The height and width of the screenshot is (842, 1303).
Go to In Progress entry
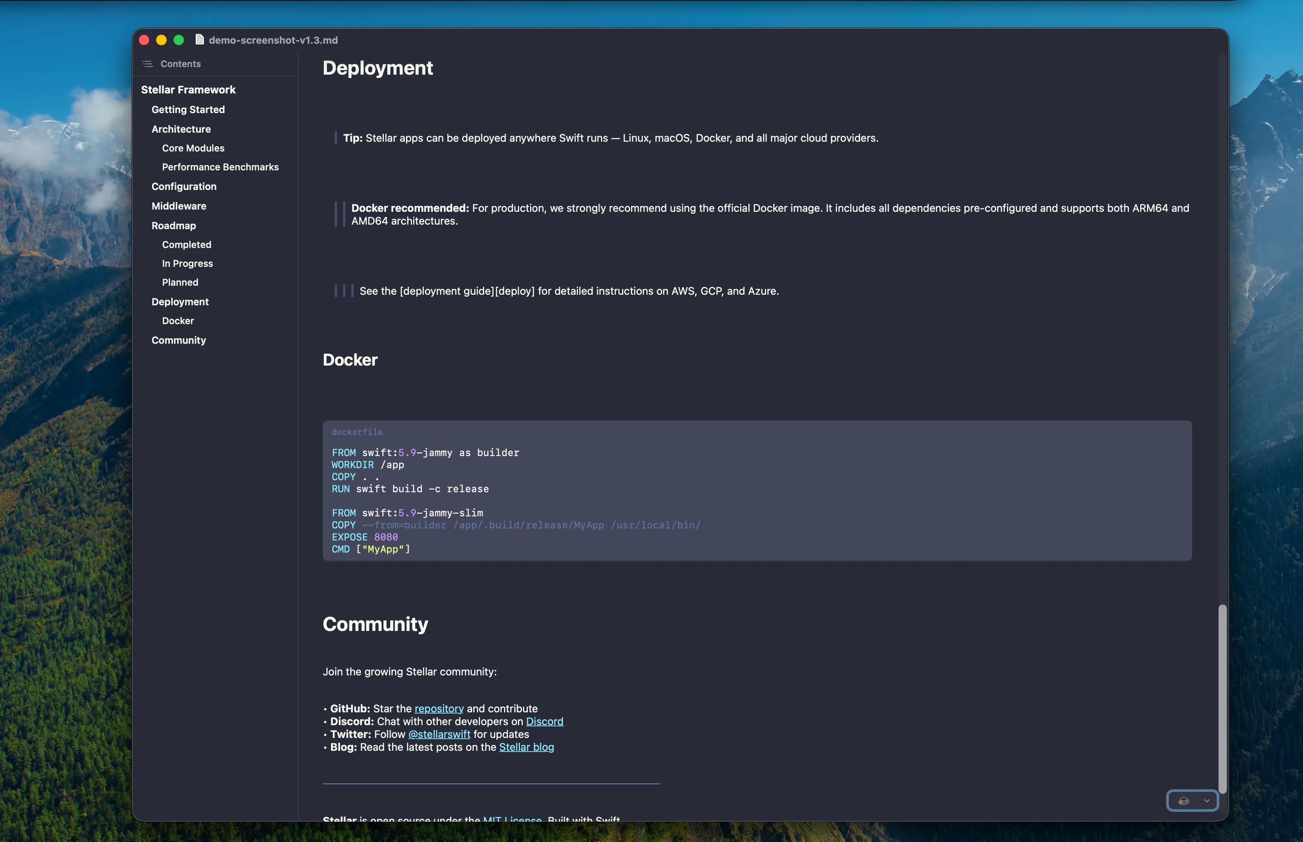187,263
